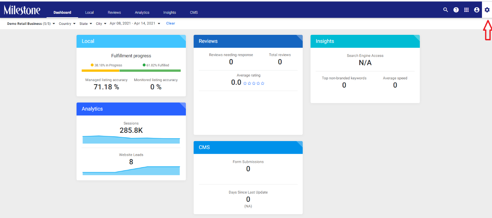
Task: Expand the City filter dropdown
Action: point(101,24)
